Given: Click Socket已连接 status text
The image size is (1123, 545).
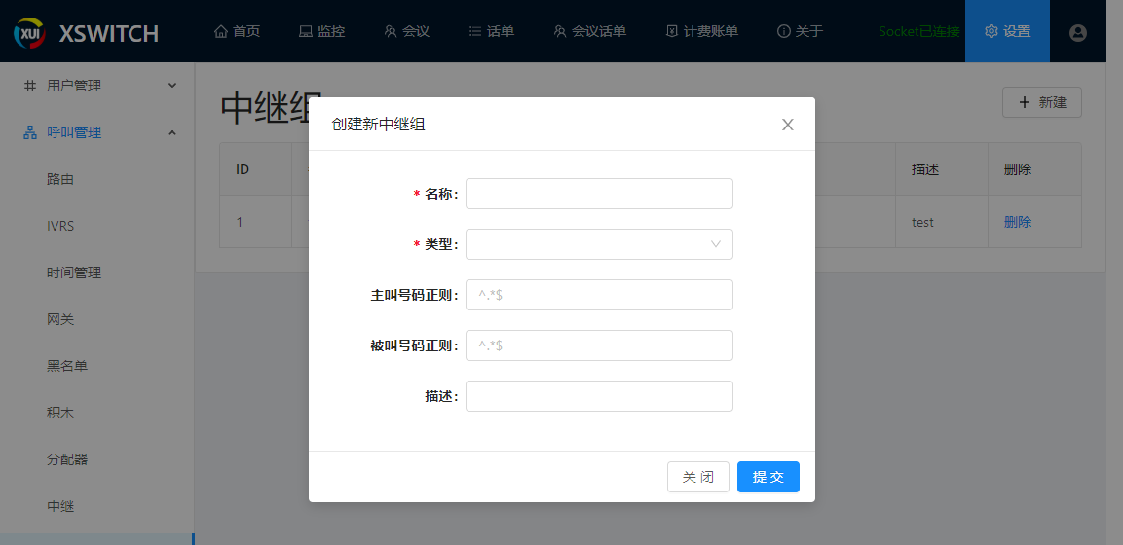Looking at the screenshot, I should [x=918, y=31].
